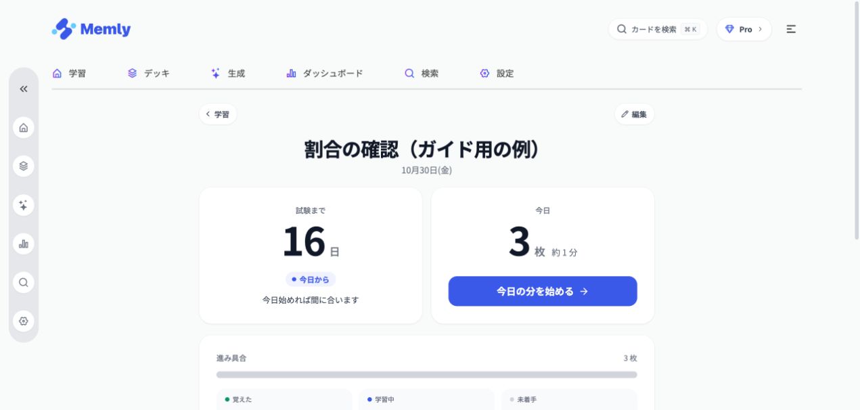
Task: Open the Pro plan button
Action: 744,29
